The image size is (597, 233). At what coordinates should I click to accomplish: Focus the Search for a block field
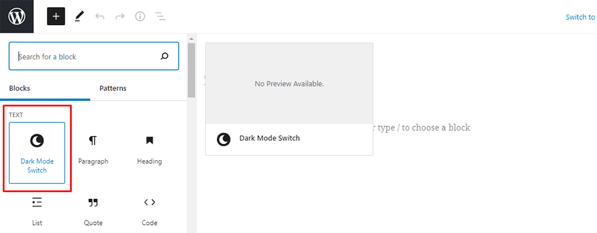[x=87, y=57]
